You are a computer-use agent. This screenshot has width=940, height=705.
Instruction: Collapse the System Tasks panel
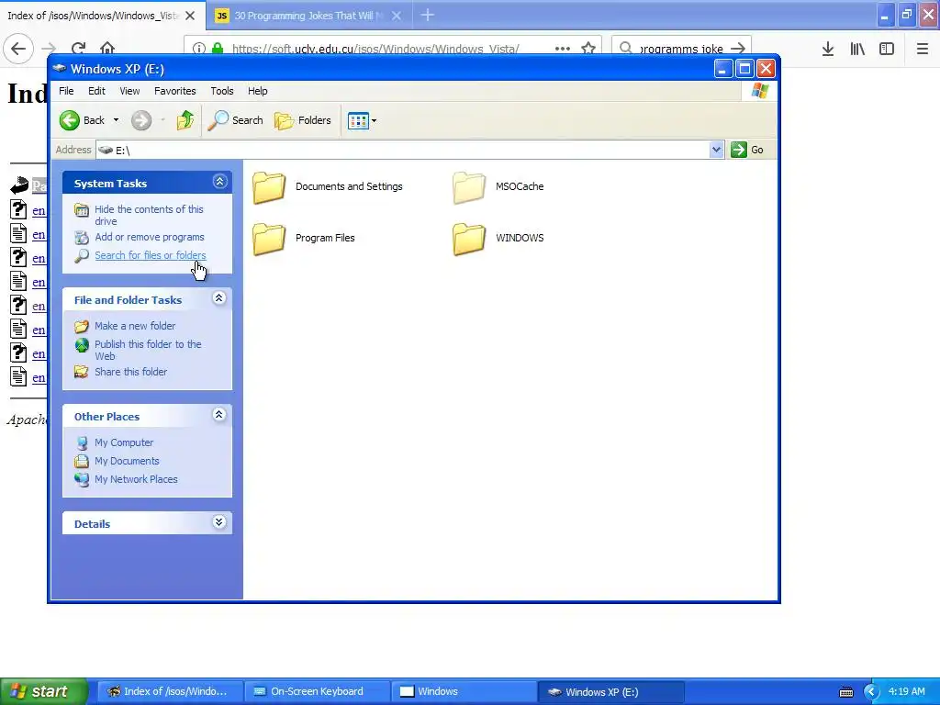pos(219,182)
